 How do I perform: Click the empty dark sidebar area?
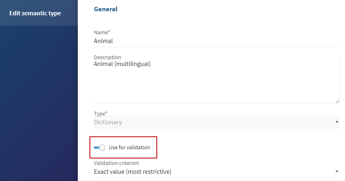point(39,105)
